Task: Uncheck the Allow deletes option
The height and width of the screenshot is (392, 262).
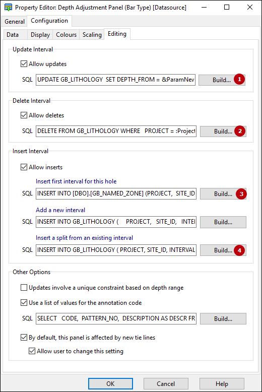Action: (x=24, y=115)
